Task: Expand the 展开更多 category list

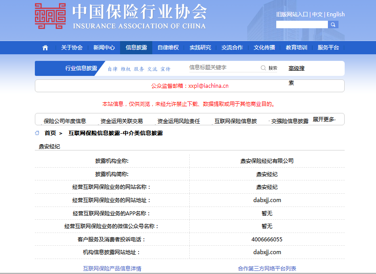Action: [324, 120]
